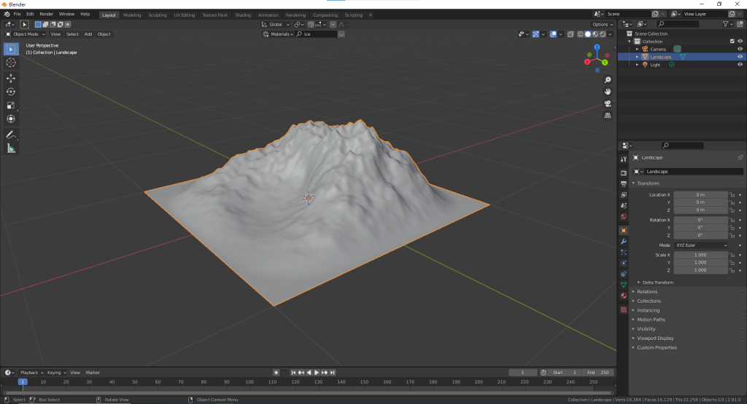Image resolution: width=747 pixels, height=404 pixels.
Task: Click the Scale X value field
Action: (x=701, y=255)
